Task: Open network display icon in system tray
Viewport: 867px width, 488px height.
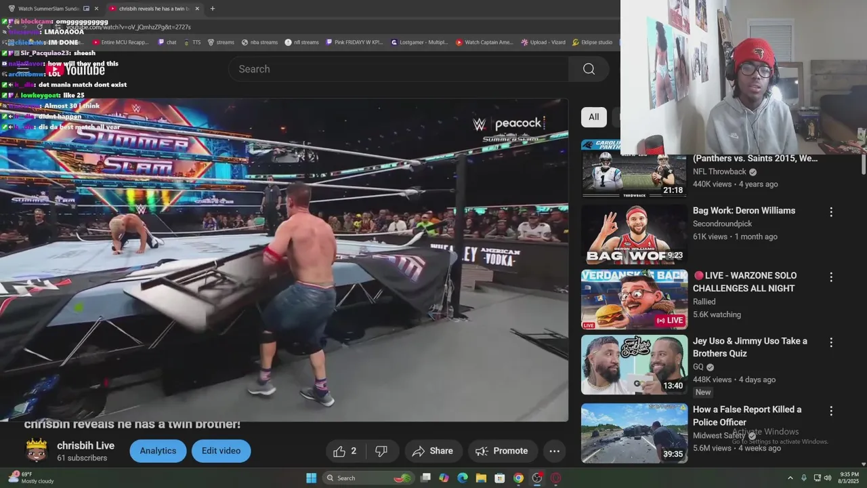Action: pos(817,478)
